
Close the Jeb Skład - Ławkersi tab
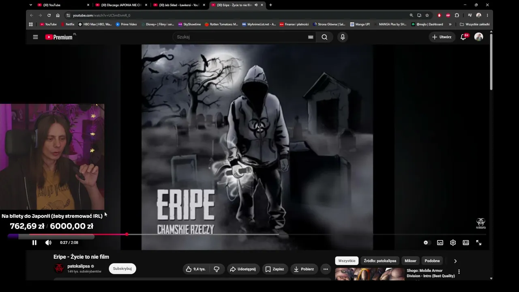204,5
